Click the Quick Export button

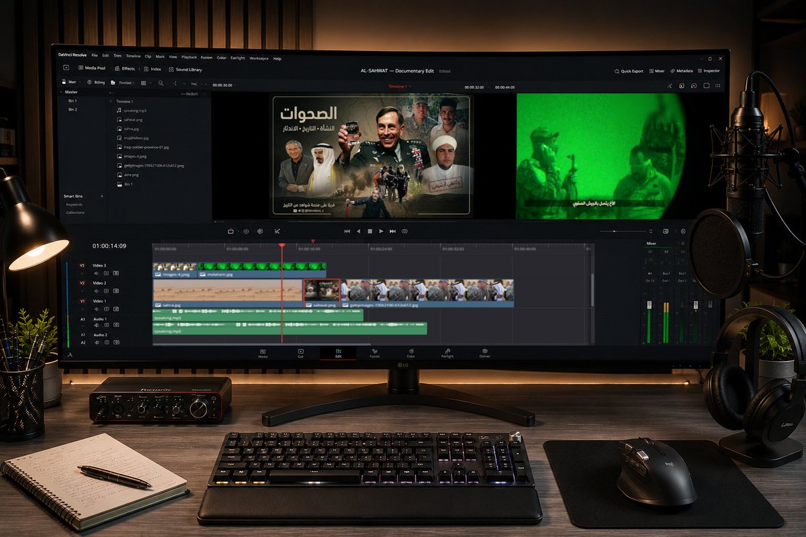[629, 71]
